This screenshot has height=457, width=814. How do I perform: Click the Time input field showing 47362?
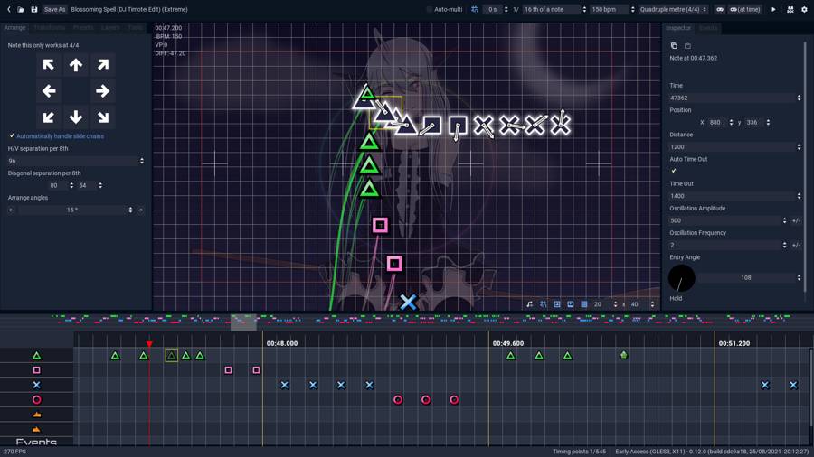pos(731,98)
